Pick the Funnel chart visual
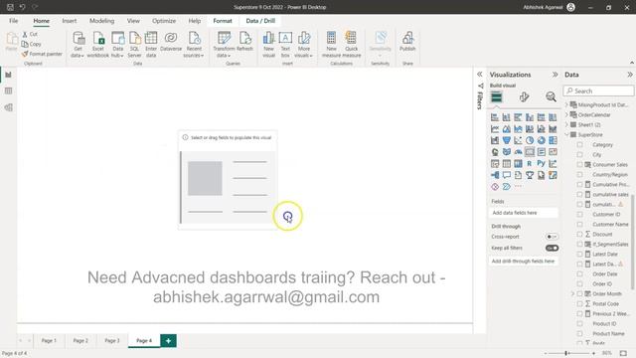The width and height of the screenshot is (636, 358). 506,140
